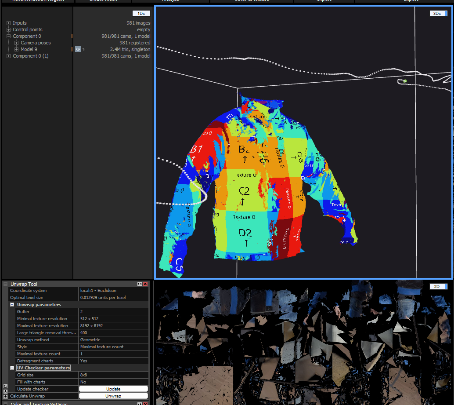Click Optimal texel size value 0.012929 units

click(x=113, y=297)
